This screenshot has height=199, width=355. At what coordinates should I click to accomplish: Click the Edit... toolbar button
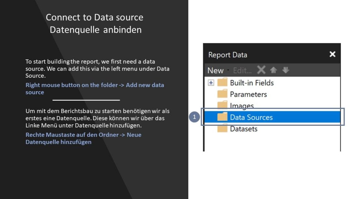point(242,70)
